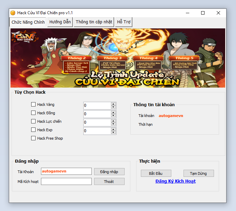Tick the Hack Đồng checkbox
Screen dimensions: 236x211
point(34,113)
